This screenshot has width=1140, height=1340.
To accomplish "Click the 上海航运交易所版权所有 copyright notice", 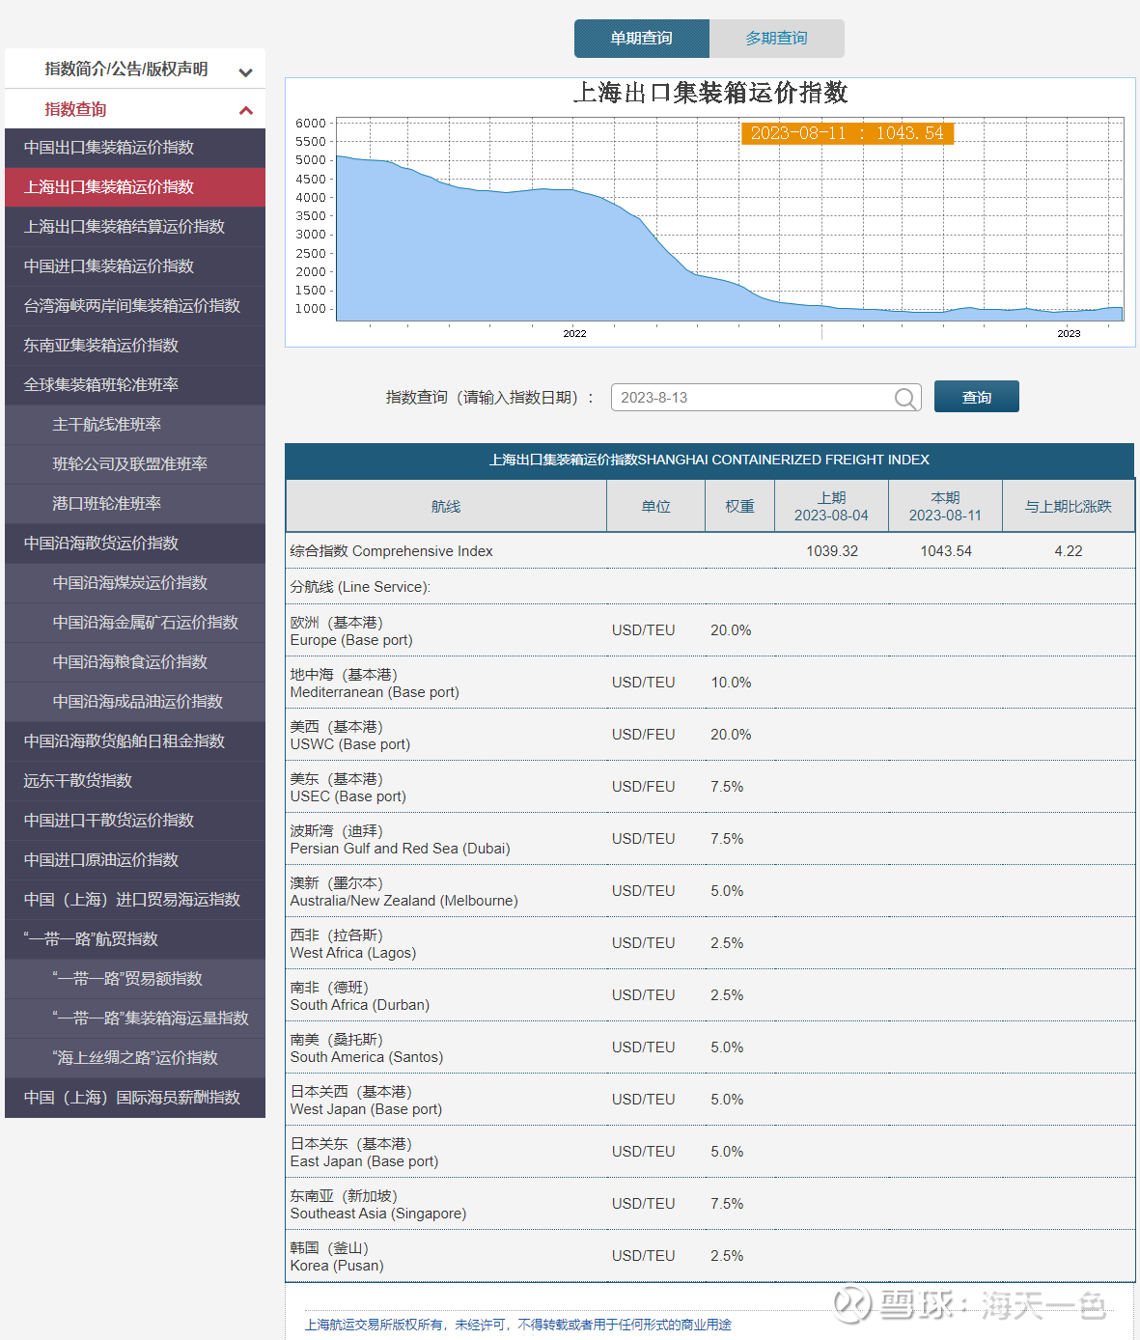I will pyautogui.click(x=517, y=1325).
